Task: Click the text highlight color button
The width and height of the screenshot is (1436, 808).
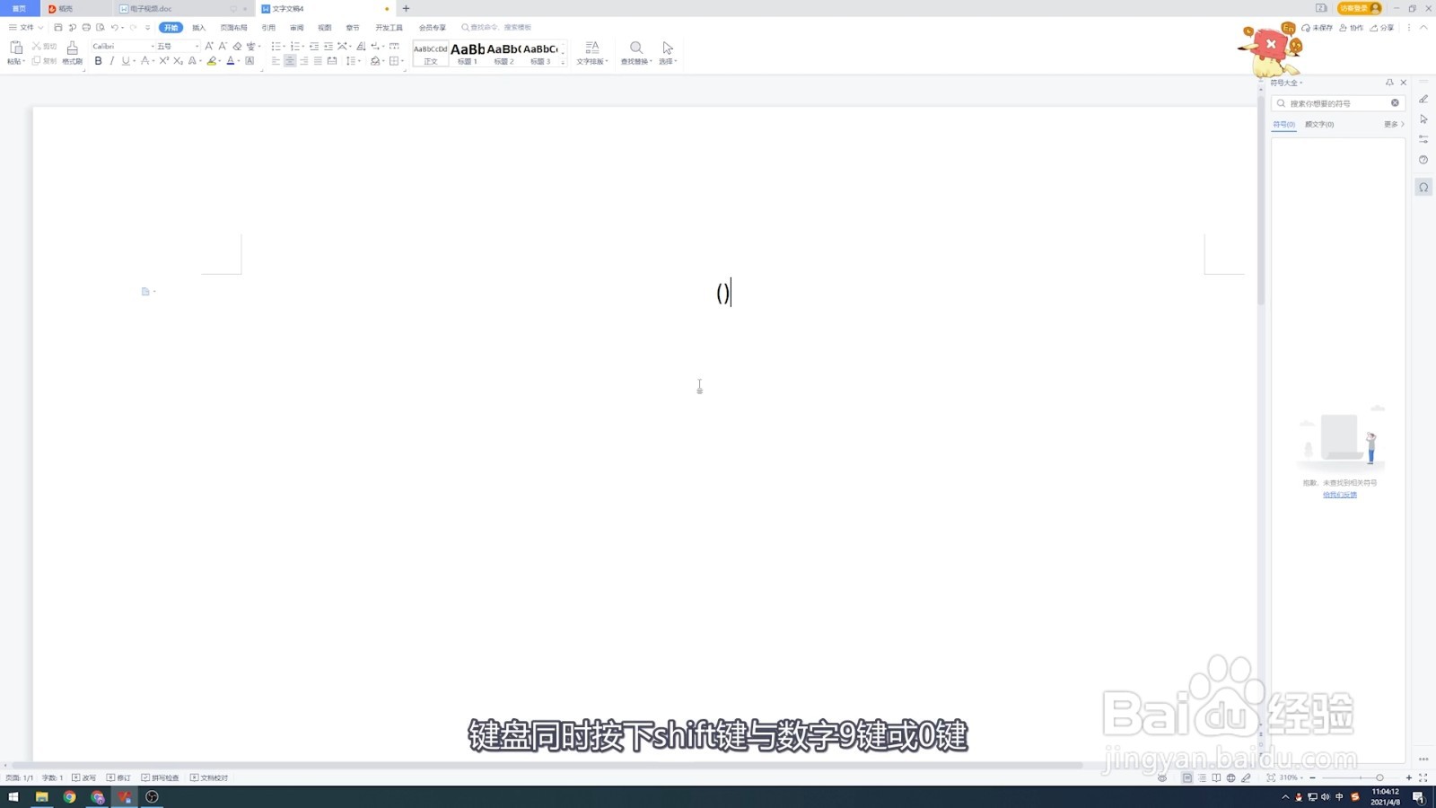Action: tap(211, 61)
